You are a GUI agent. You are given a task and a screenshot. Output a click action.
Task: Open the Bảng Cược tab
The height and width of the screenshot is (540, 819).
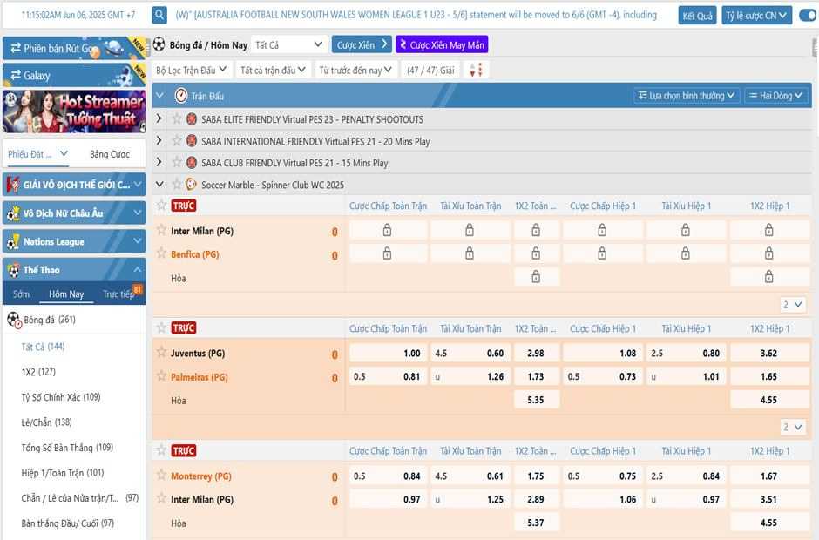coord(110,154)
